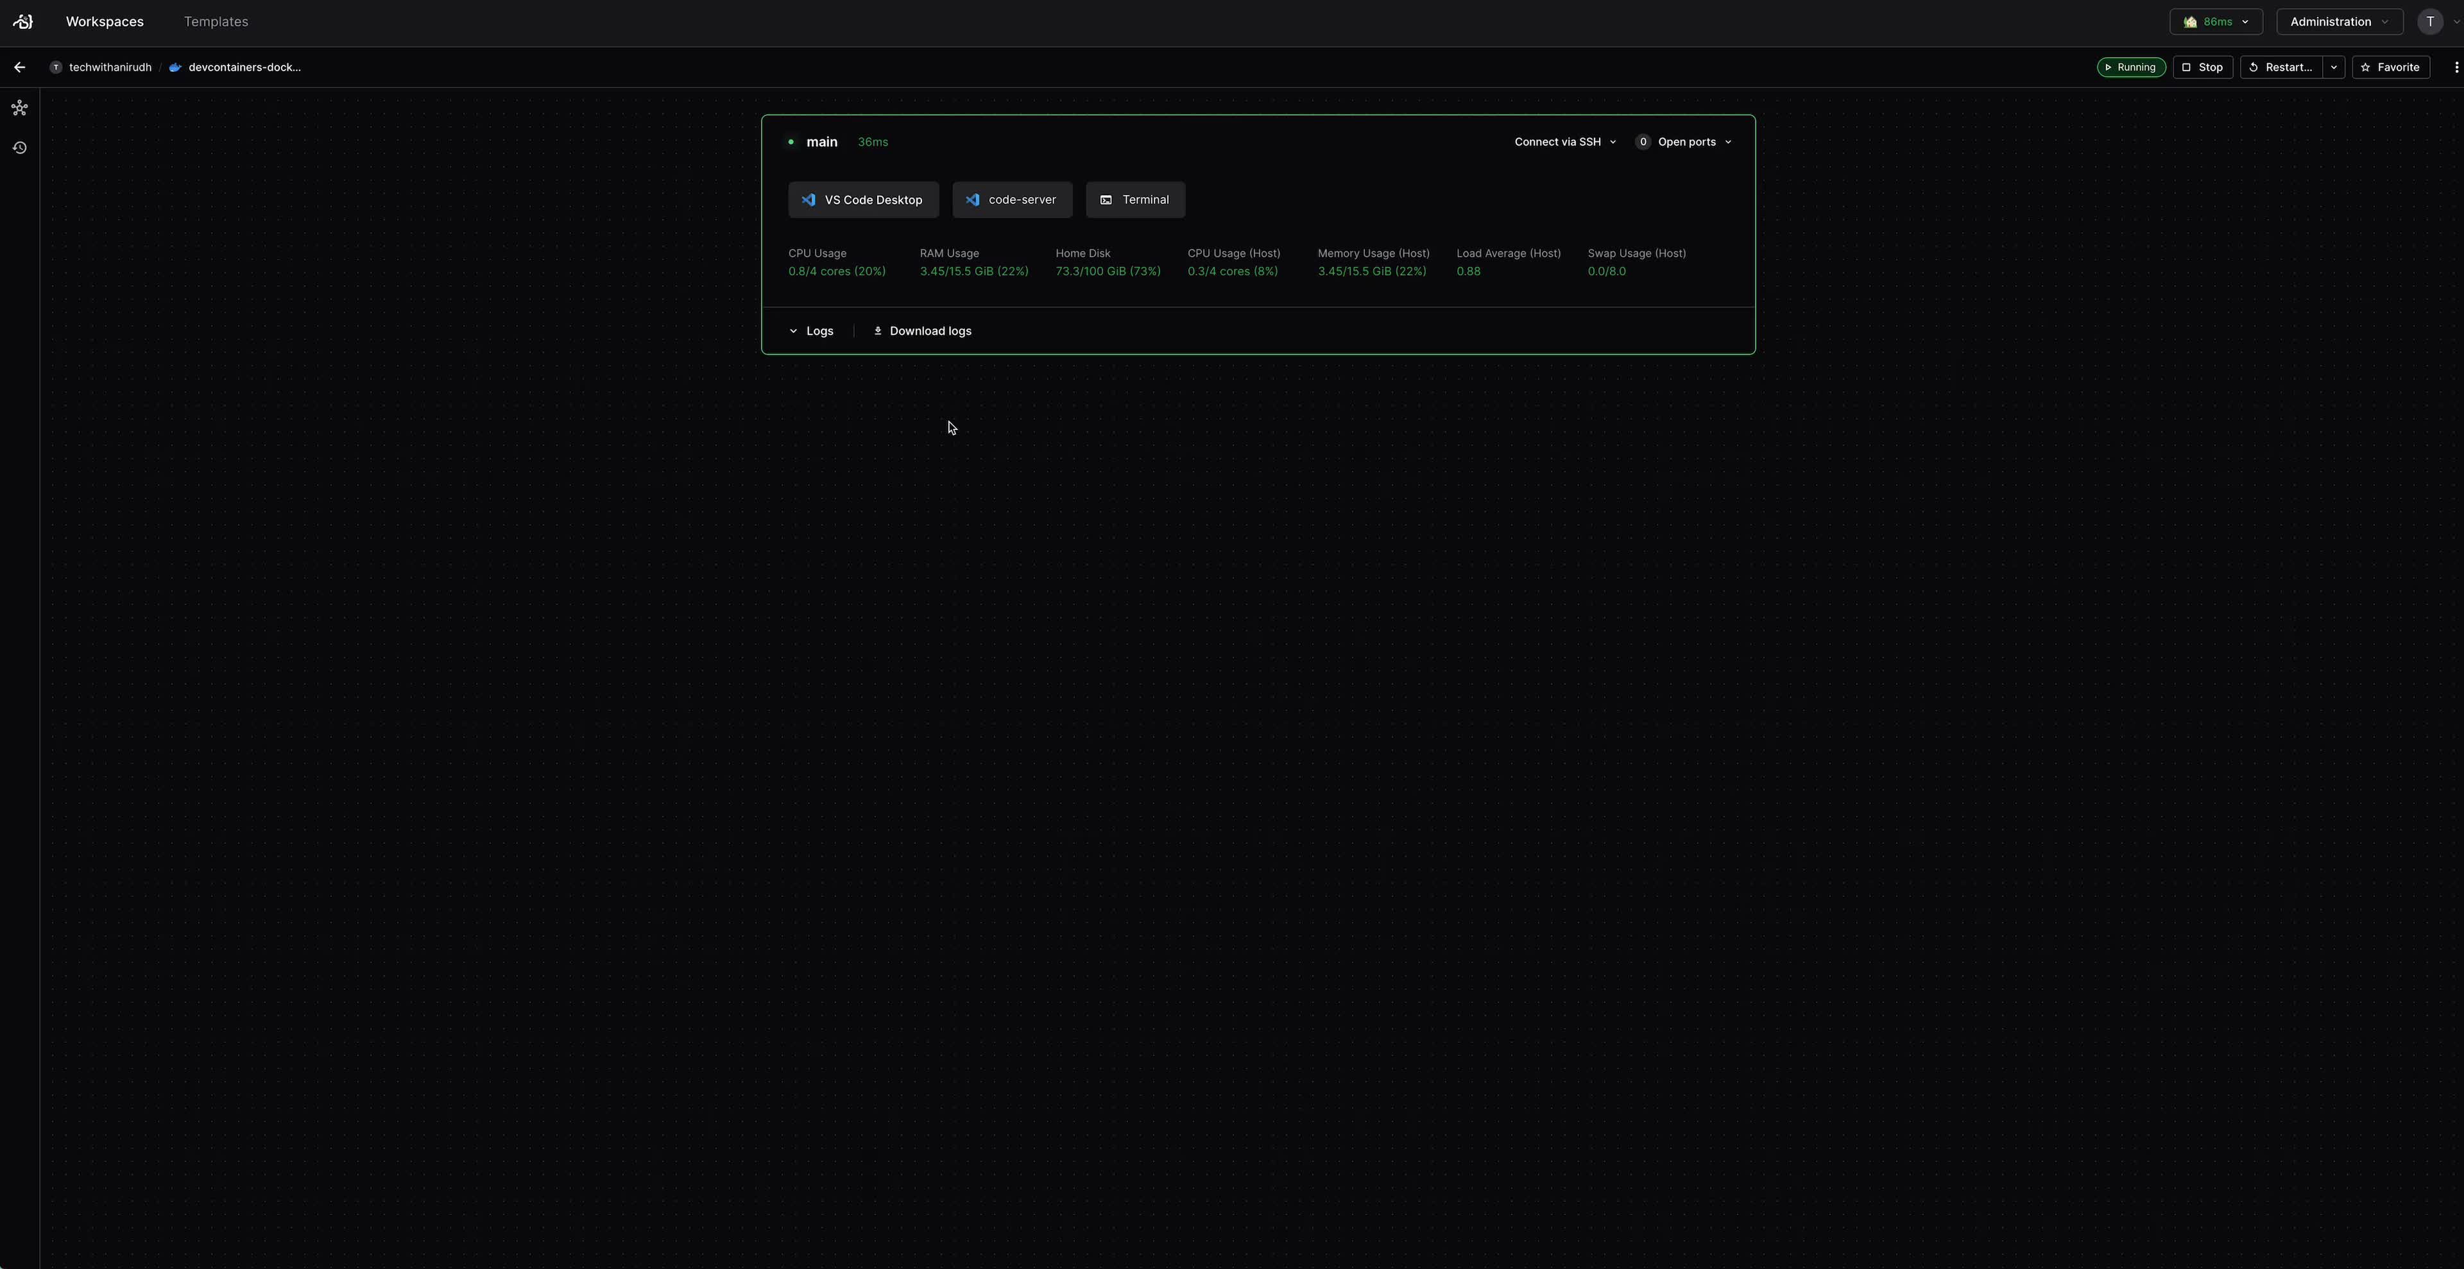2464x1269 pixels.
Task: Open the resources sidebar icon
Action: click(19, 108)
